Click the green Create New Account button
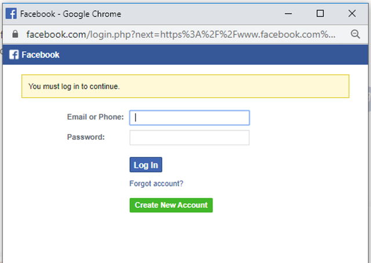 coord(171,205)
